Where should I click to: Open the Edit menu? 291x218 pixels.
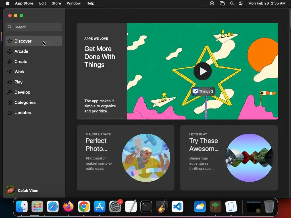[43, 3]
